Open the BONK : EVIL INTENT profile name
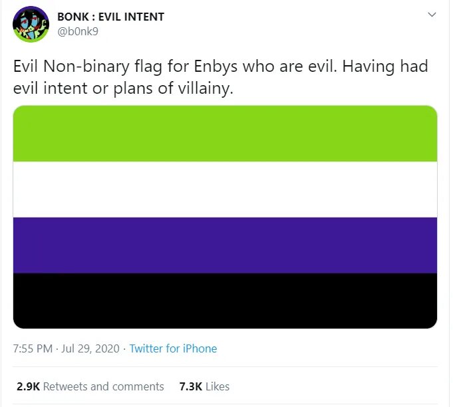The width and height of the screenshot is (453, 407). point(111,17)
